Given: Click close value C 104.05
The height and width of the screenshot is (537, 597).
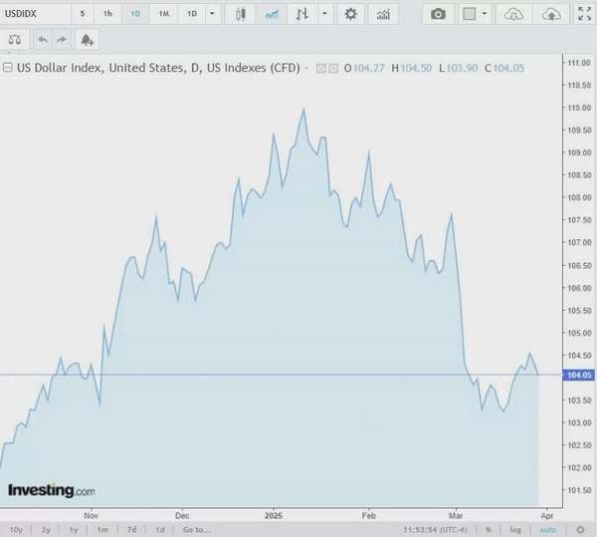Looking at the screenshot, I should pos(504,68).
